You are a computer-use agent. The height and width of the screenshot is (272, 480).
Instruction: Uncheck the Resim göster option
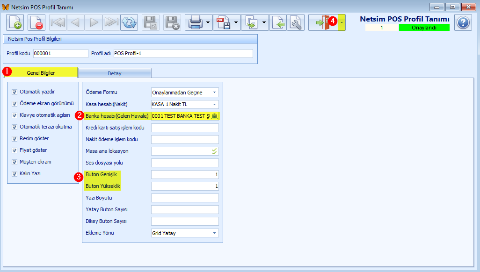15,138
